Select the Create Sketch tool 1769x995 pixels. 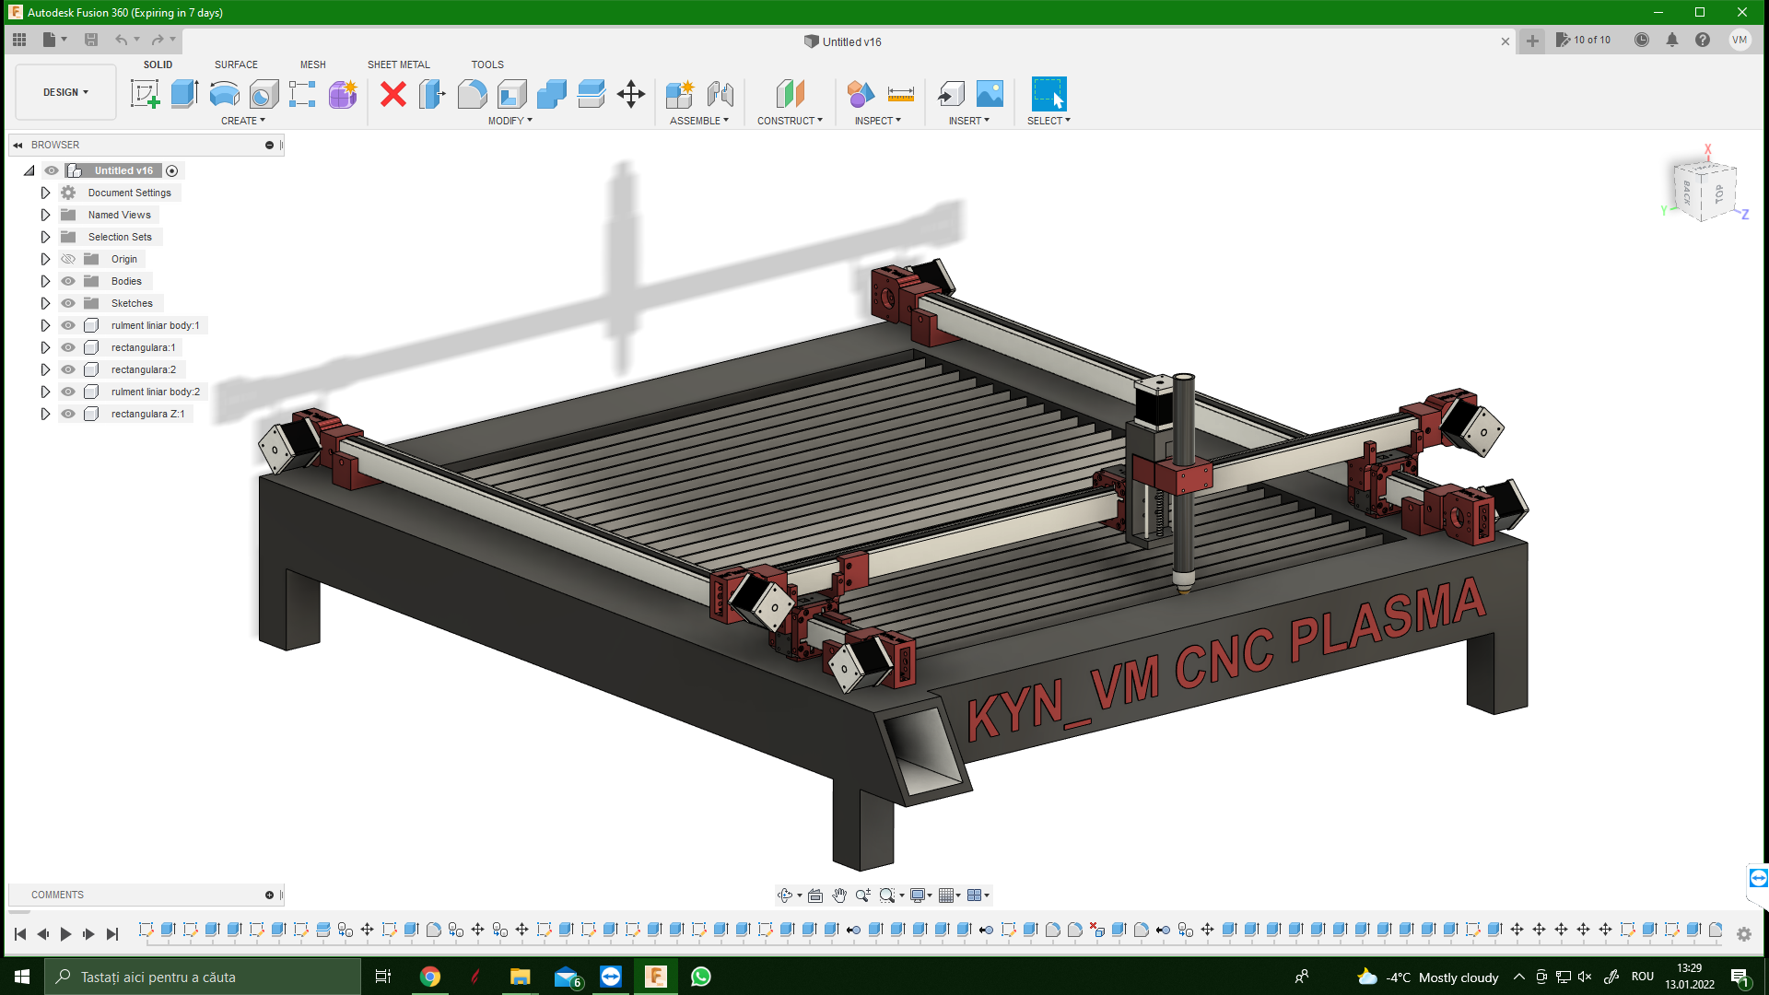pos(145,94)
